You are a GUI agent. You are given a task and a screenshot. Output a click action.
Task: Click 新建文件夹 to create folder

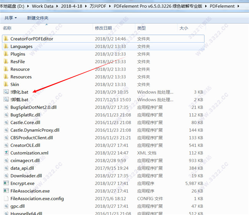38,18
